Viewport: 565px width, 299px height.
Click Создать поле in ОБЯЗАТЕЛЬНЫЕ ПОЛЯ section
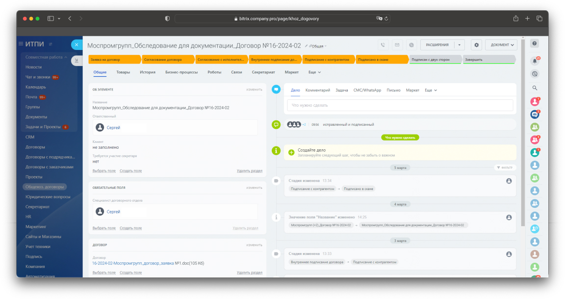click(130, 228)
